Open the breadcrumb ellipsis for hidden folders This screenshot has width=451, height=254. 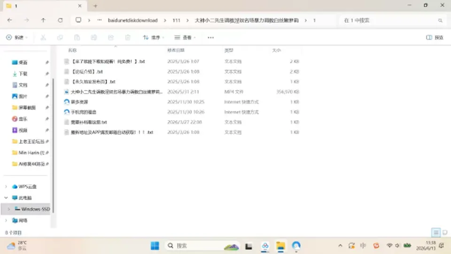[x=100, y=20]
